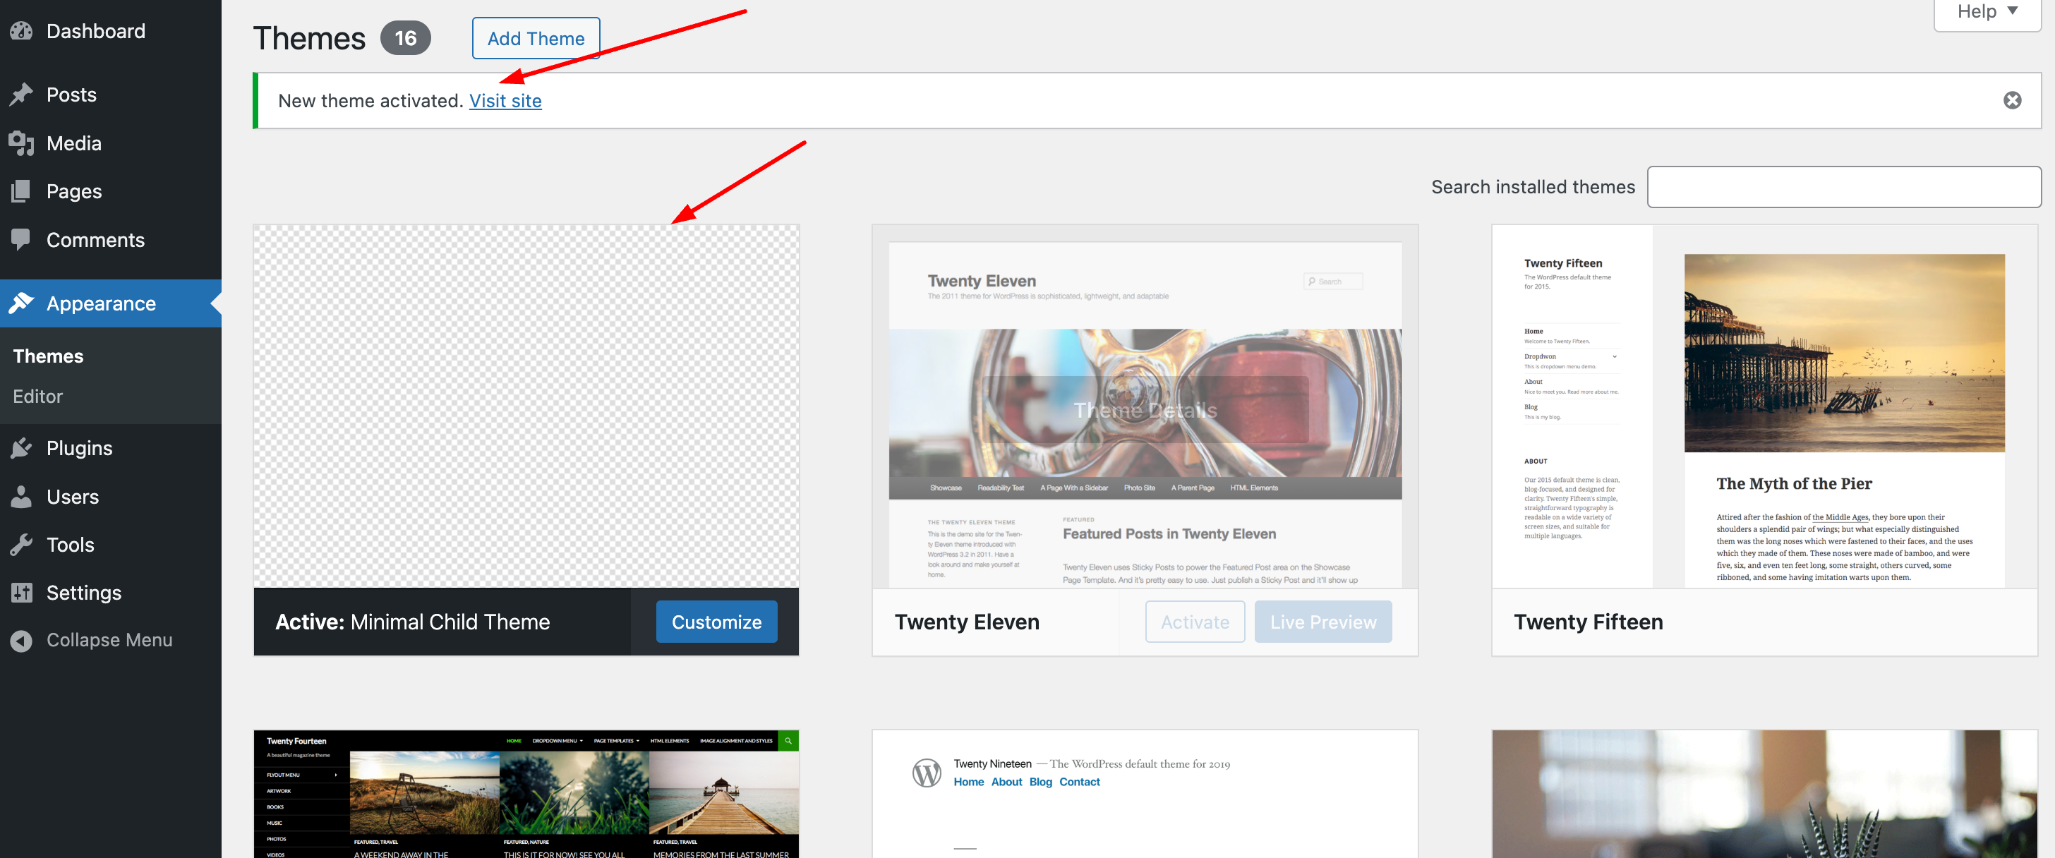The image size is (2055, 858).
Task: Activate the Twenty Eleven theme
Action: (x=1194, y=622)
